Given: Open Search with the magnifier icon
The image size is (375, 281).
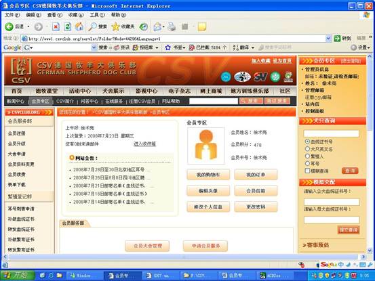Looking at the screenshot, I should click(92, 26).
